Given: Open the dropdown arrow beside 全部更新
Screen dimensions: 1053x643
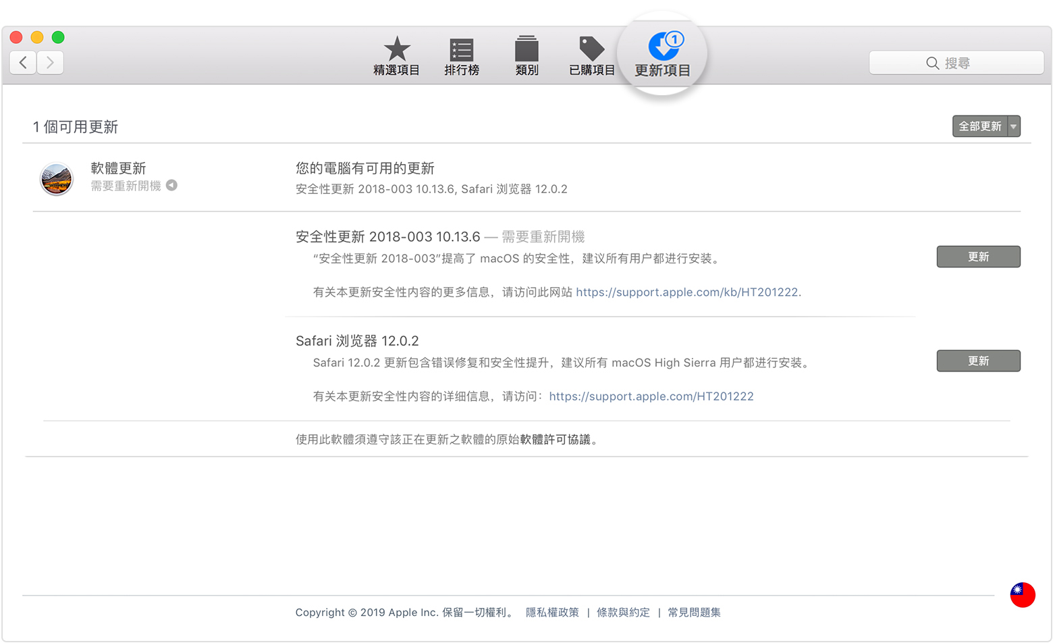Looking at the screenshot, I should point(1014,126).
